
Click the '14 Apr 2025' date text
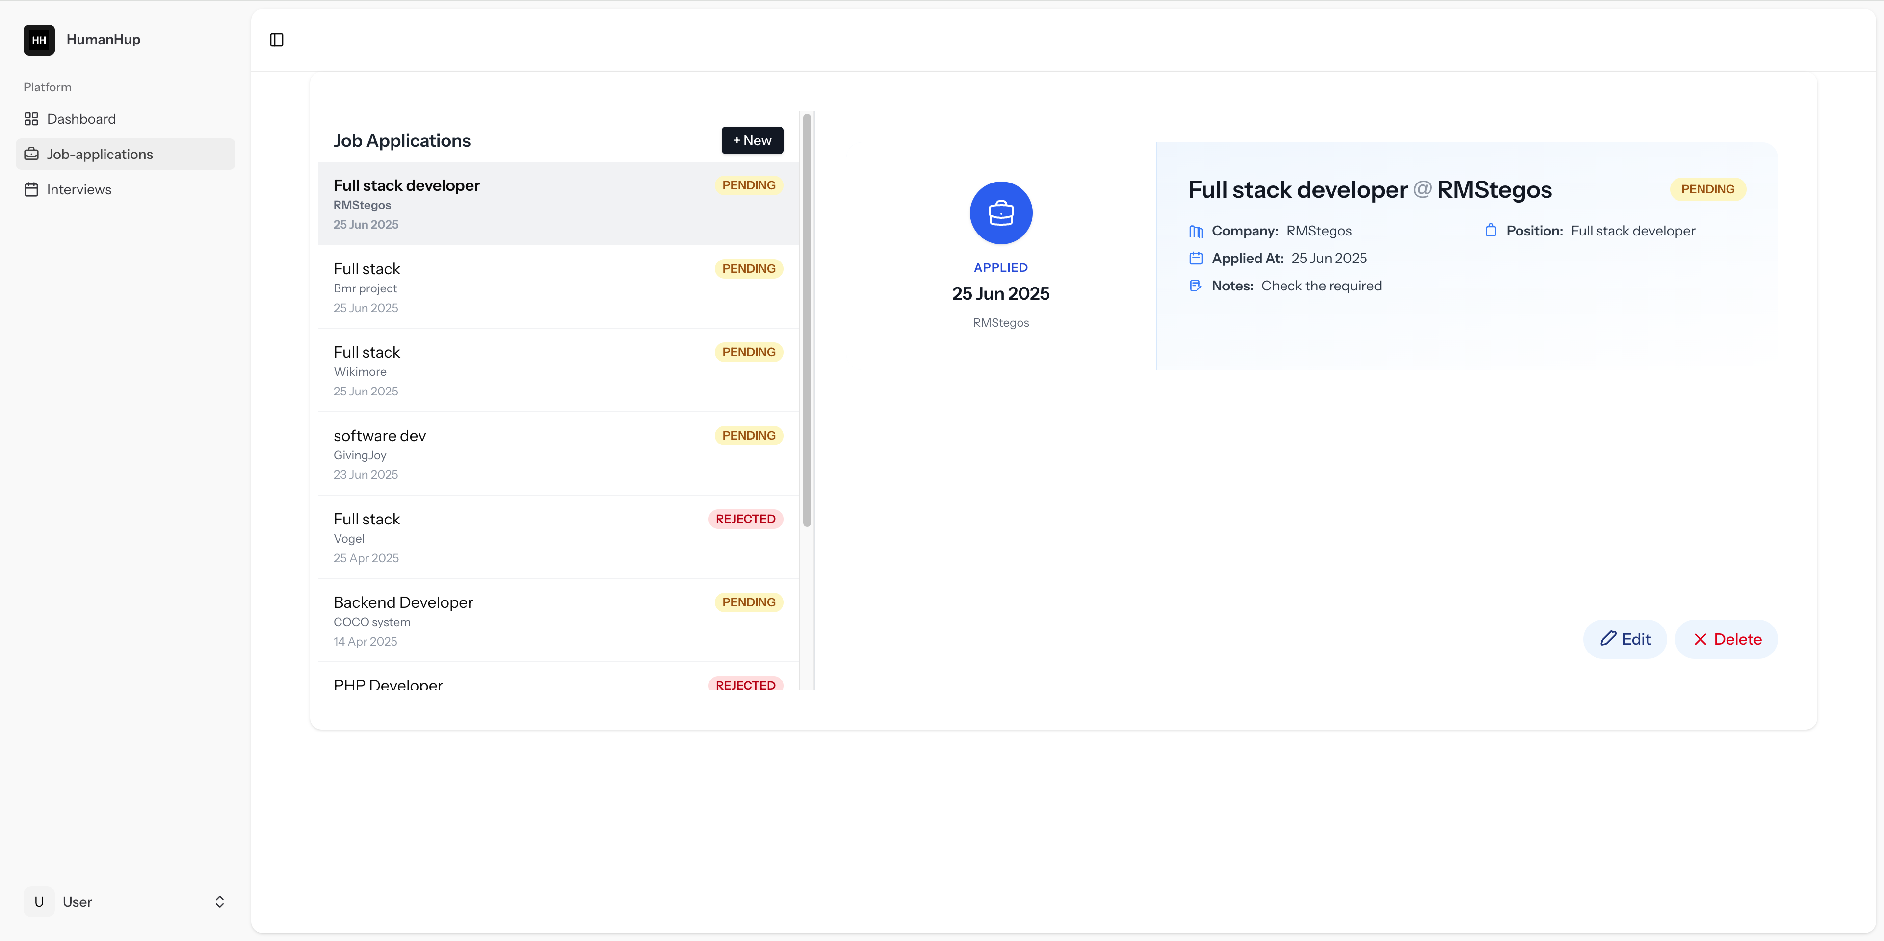click(x=365, y=641)
